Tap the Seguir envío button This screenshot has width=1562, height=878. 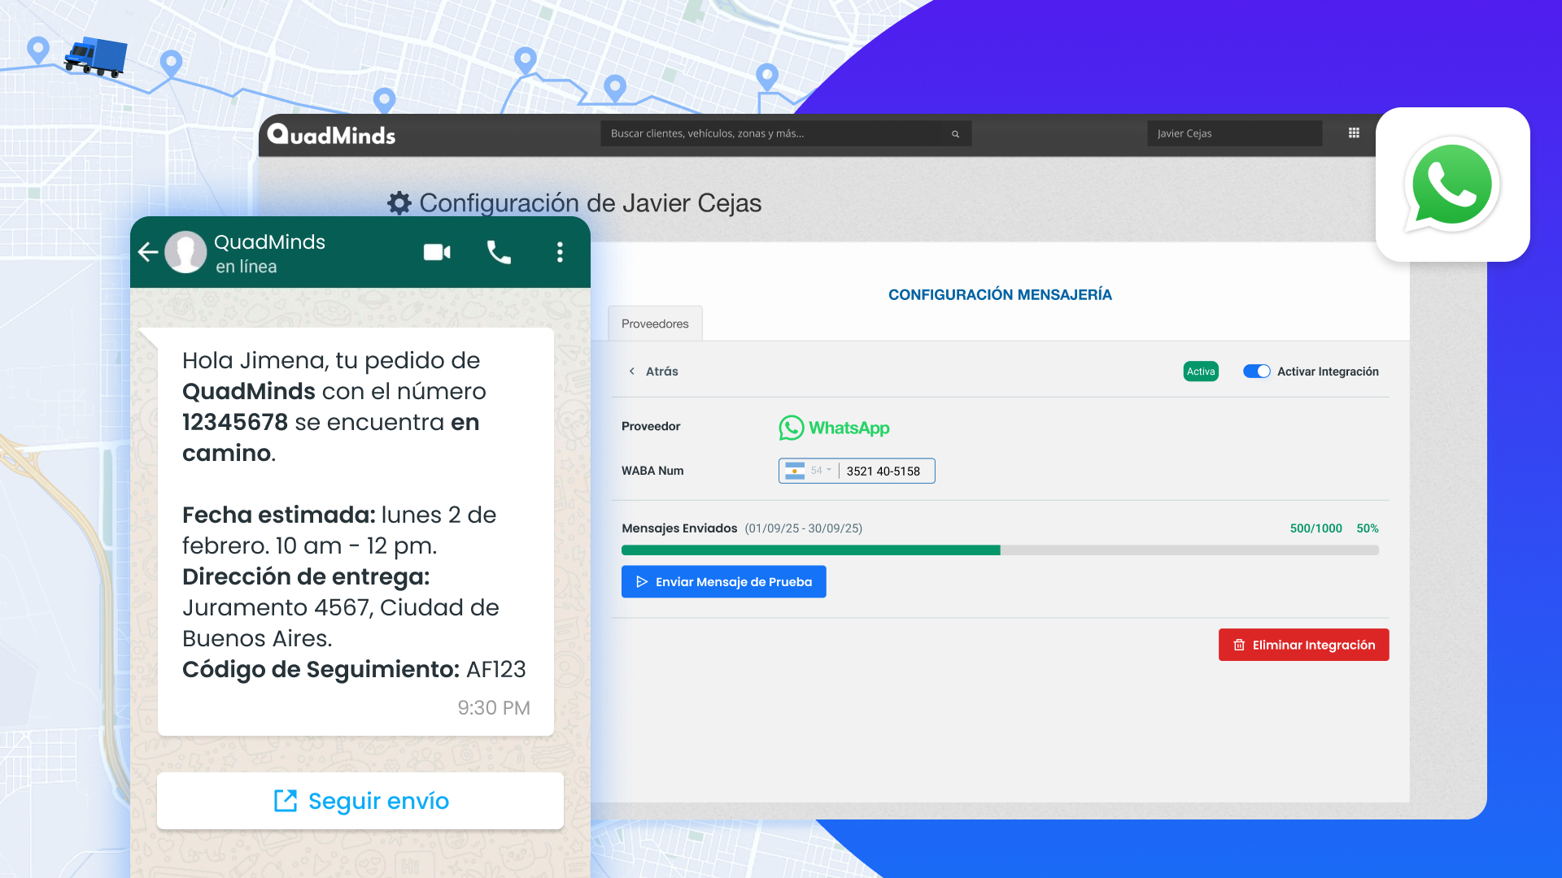360,801
